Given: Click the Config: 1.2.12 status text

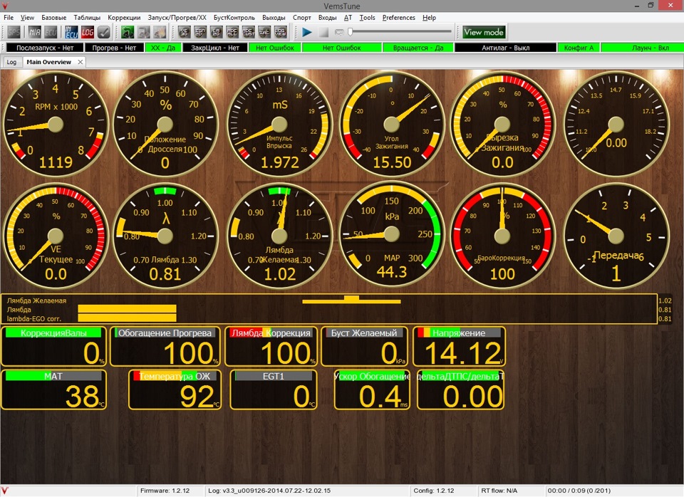Looking at the screenshot, I should 434,491.
